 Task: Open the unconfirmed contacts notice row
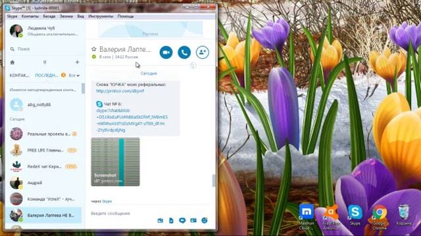click(43, 90)
